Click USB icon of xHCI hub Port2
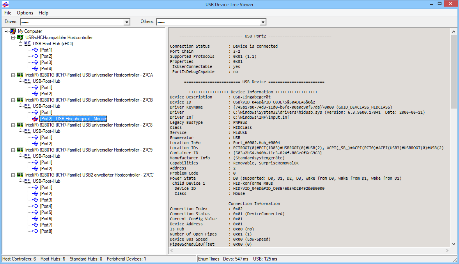Viewport: 459px width, 264px height. pyautogui.click(x=35, y=56)
